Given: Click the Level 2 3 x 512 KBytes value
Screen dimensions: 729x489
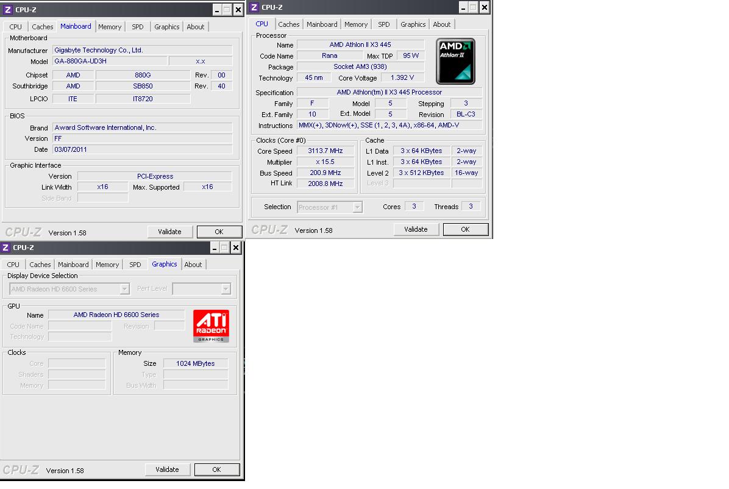Looking at the screenshot, I should 422,173.
